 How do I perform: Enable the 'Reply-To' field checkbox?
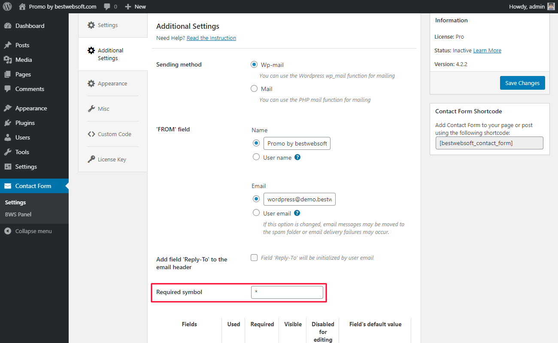point(254,258)
